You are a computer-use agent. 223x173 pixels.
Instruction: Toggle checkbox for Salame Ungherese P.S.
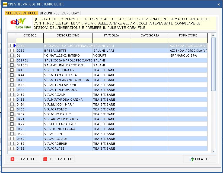[x=12, y=65]
